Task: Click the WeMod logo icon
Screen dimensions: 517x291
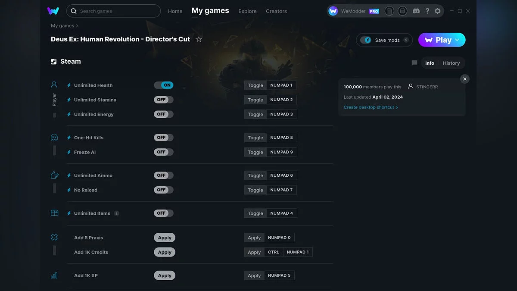Action: 53,11
